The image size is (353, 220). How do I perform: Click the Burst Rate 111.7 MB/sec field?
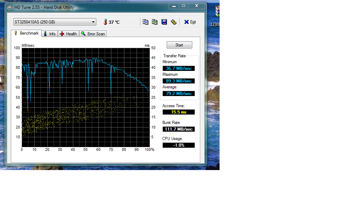[x=179, y=129]
